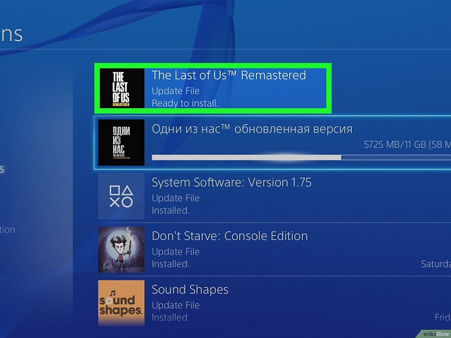
Task: Click the wikiHow watermark logo
Action: coord(436,334)
